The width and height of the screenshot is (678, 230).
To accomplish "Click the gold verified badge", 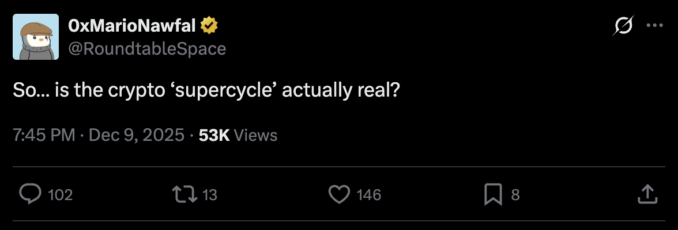I will [209, 26].
